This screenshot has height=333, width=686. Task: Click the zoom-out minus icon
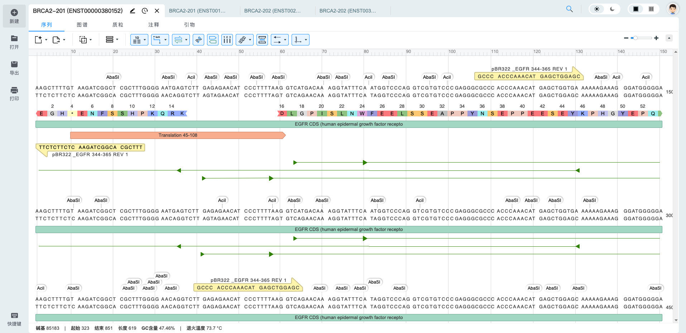[626, 38]
